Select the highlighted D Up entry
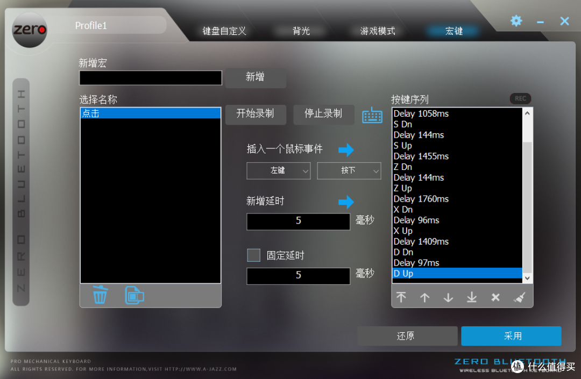The height and width of the screenshot is (379, 581). tap(457, 273)
